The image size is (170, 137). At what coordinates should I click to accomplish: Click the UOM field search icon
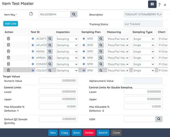click(x=159, y=119)
